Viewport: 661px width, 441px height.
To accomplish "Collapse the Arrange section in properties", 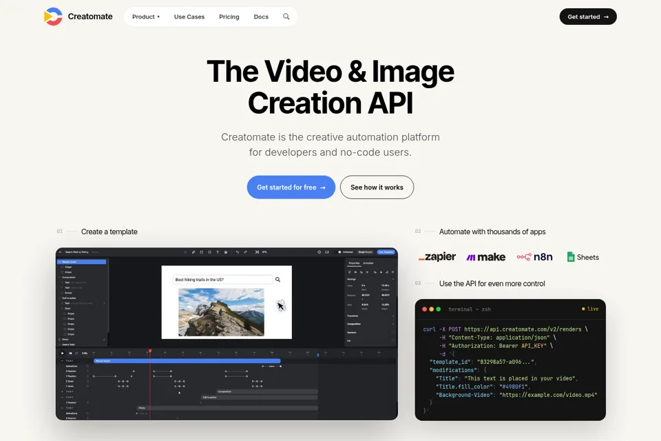I will [x=393, y=279].
